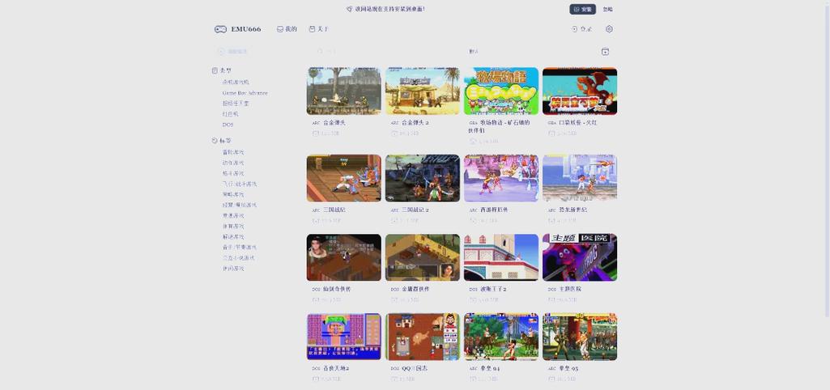
Task: Open the 仙剑奇侠传 game thumbnail
Action: point(343,257)
